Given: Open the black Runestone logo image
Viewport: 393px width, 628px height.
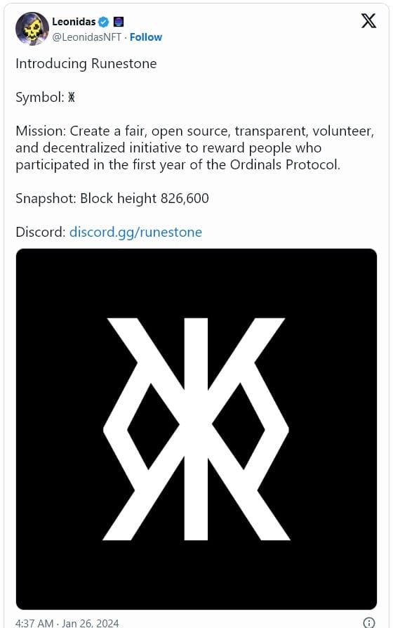Looking at the screenshot, I should point(196,429).
